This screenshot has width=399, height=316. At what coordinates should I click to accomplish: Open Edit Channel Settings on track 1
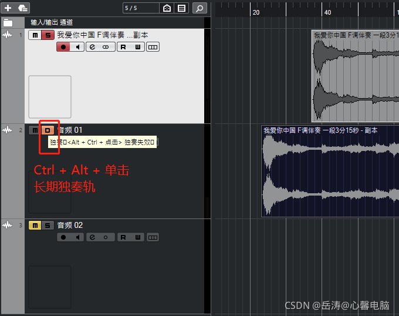[92, 47]
